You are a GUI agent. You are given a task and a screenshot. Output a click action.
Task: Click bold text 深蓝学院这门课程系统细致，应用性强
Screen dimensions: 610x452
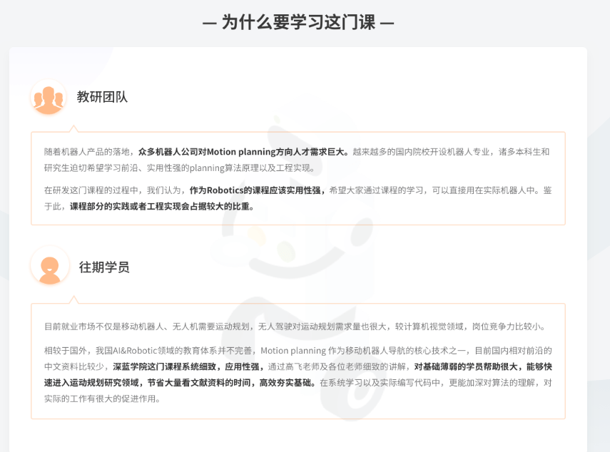pyautogui.click(x=186, y=367)
